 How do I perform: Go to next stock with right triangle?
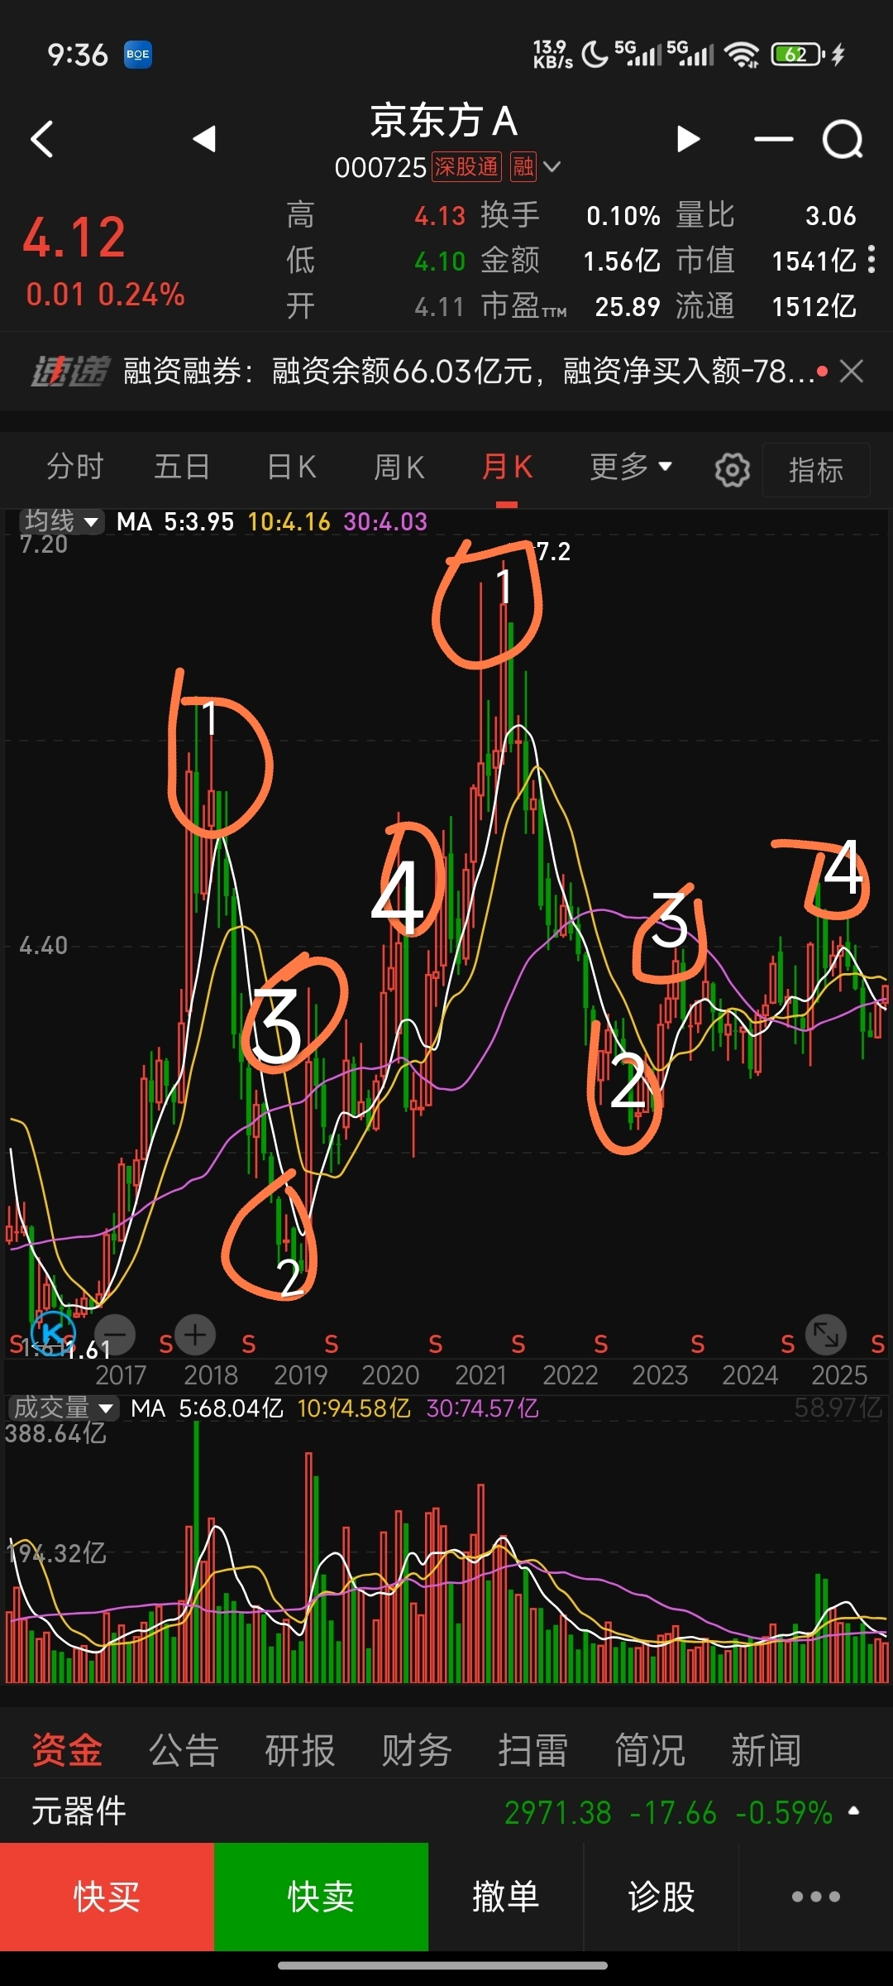pos(688,138)
